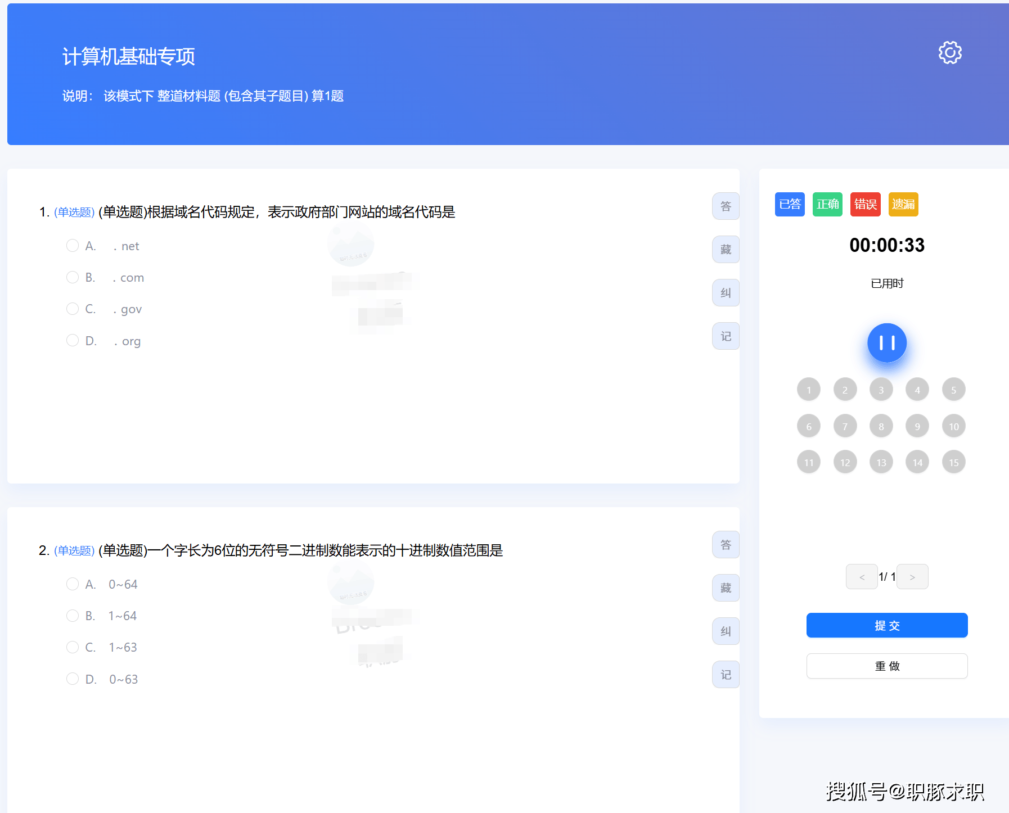Click the 1/ 1 page indicator

pyautogui.click(x=887, y=577)
